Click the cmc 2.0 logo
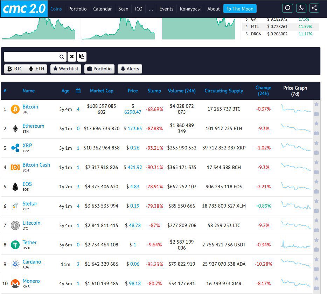 point(24,9)
